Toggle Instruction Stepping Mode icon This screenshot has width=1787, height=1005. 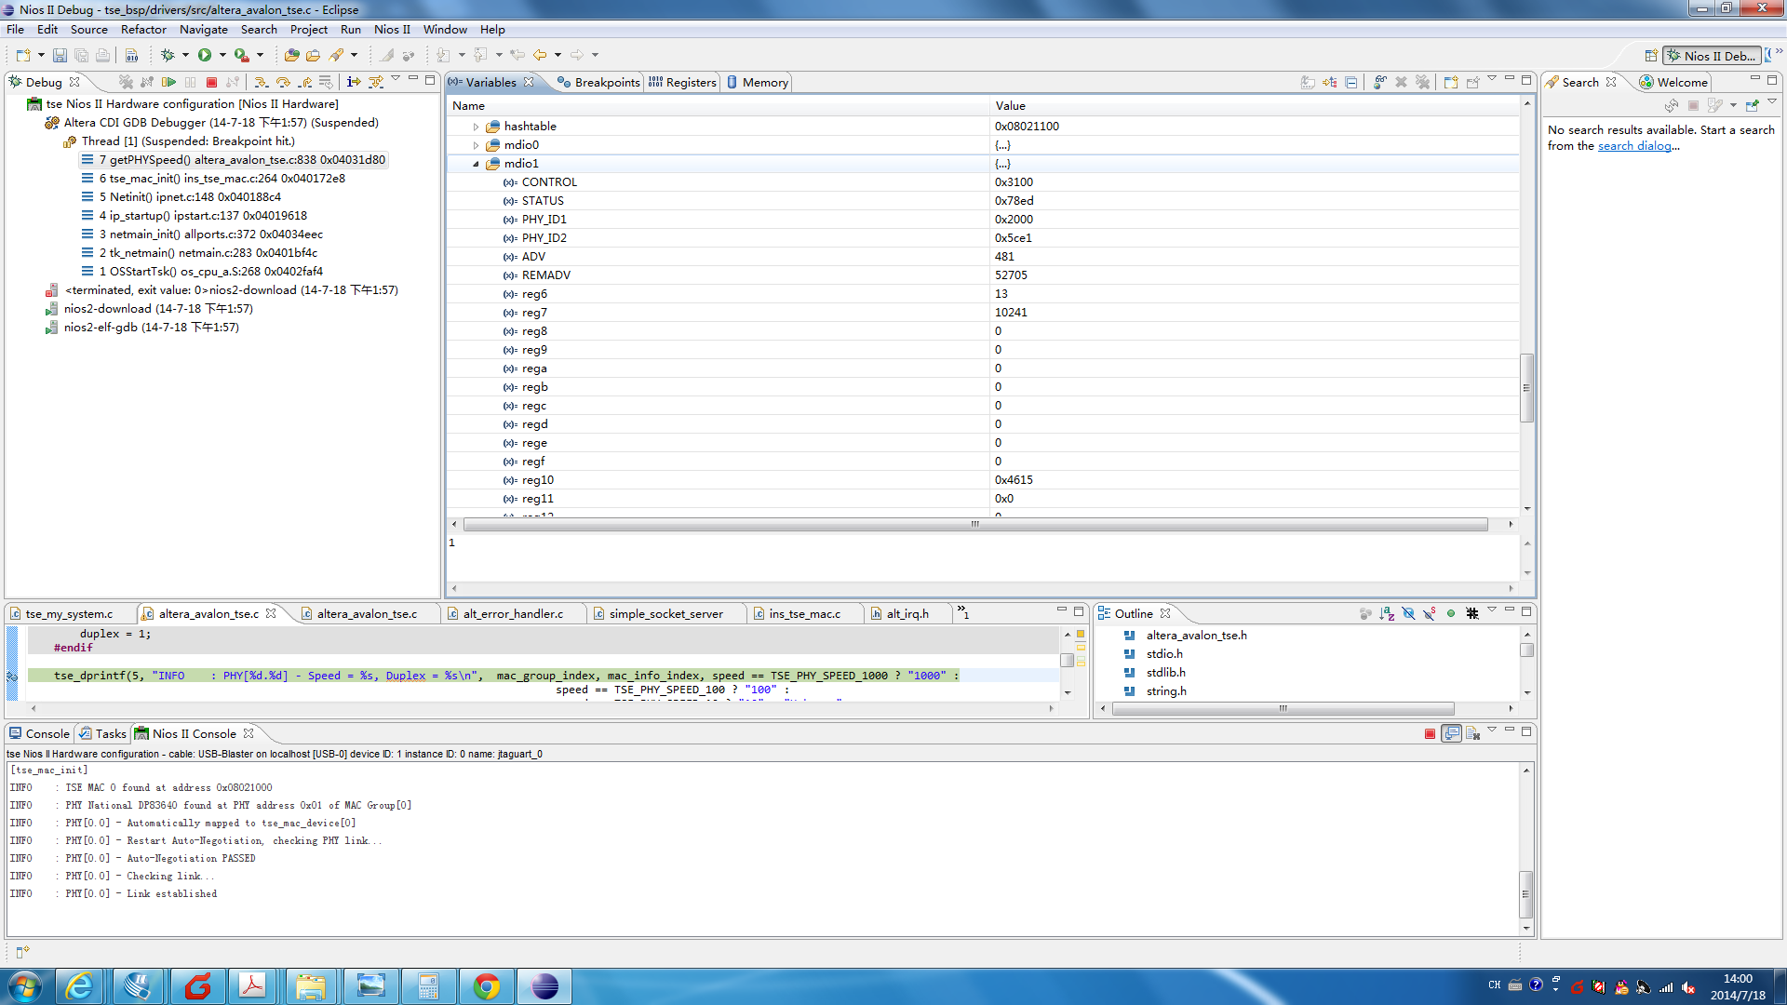353,82
